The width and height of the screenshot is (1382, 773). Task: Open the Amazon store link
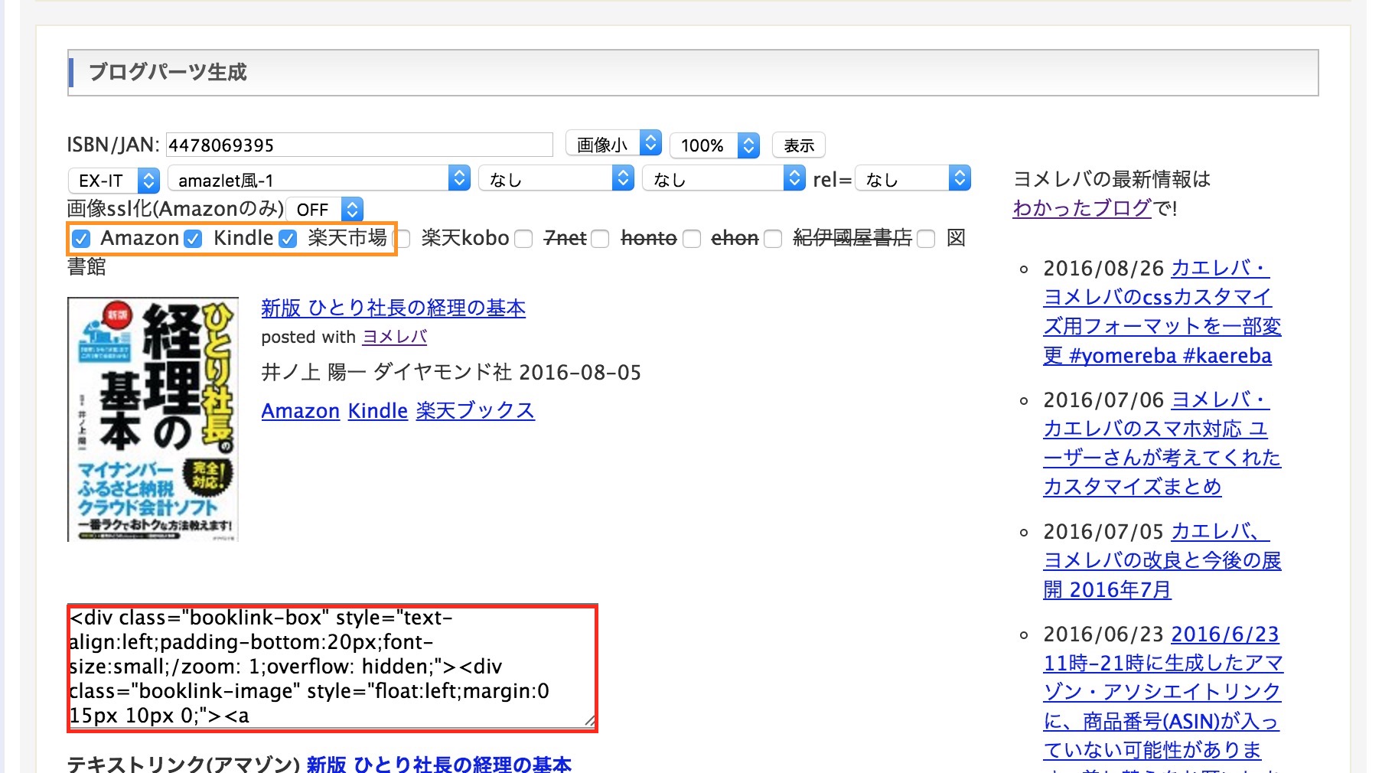tap(301, 411)
